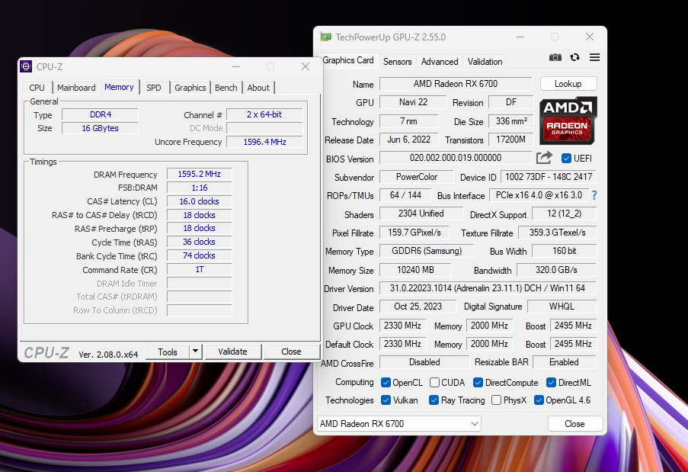
Task: Click the Bandwidth field 320.0 GB/s
Action: coord(556,270)
